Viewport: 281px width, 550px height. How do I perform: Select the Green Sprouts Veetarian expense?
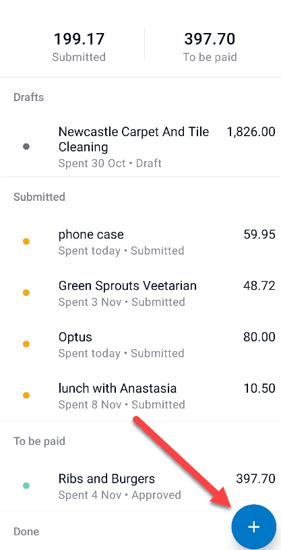tap(140, 293)
